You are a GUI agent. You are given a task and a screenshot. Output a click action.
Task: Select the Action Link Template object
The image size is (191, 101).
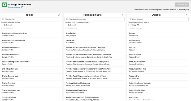coord(158,91)
